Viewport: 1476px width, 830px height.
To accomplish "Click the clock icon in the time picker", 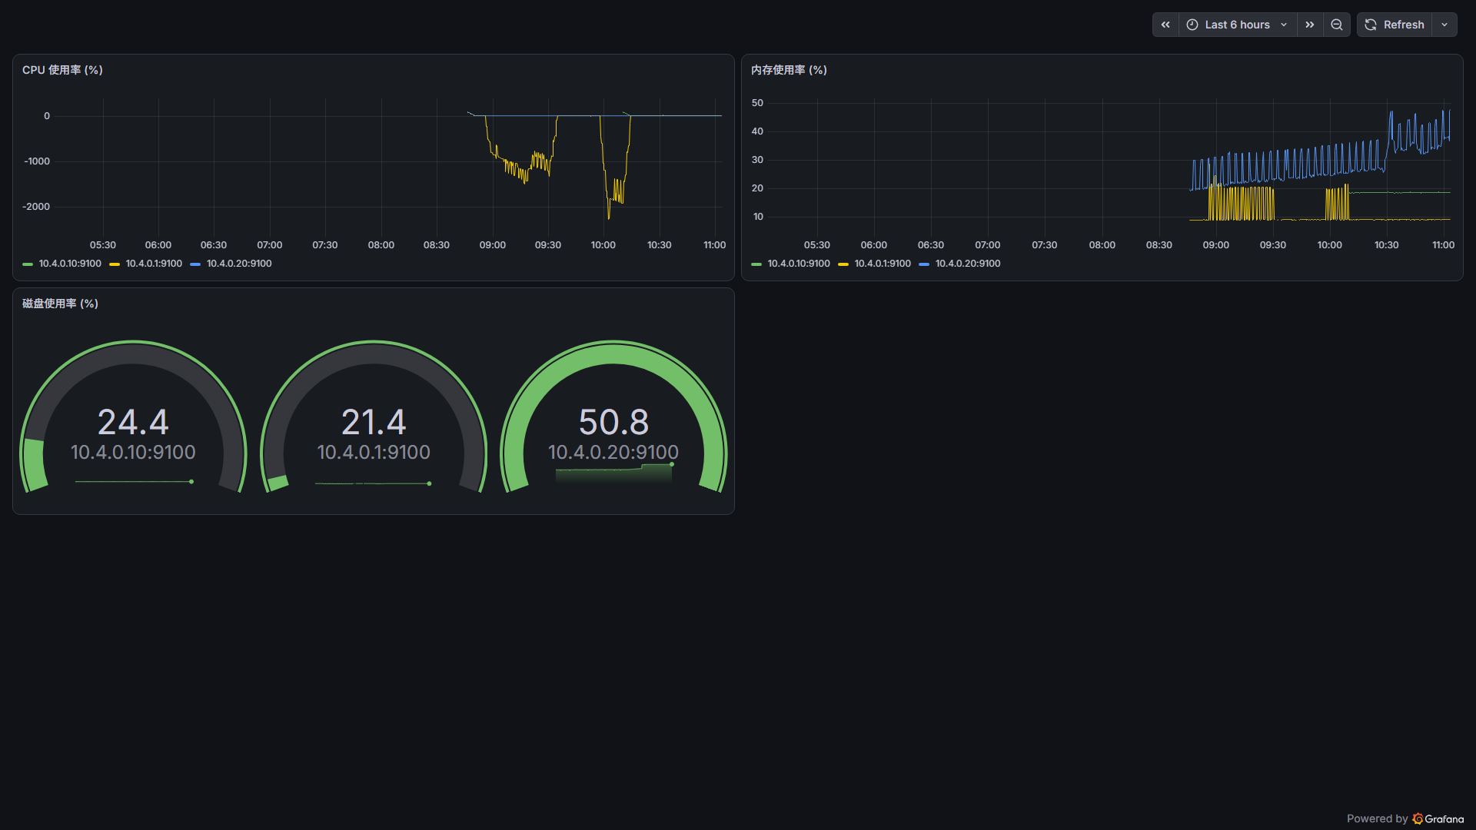I will click(1192, 25).
